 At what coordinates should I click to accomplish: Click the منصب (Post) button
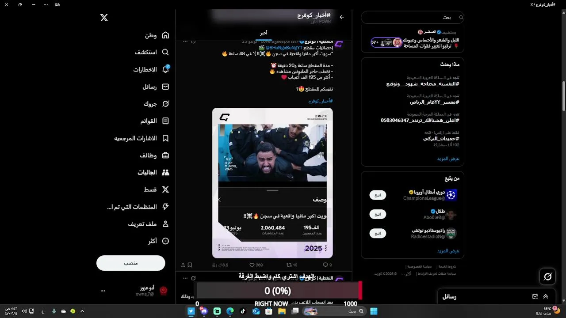131,263
